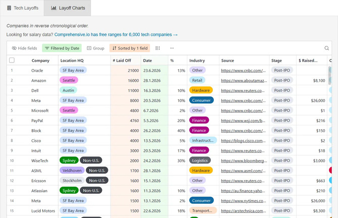Click the Stockholm location tag
Viewport: 338px width, 218px height.
pos(72,181)
